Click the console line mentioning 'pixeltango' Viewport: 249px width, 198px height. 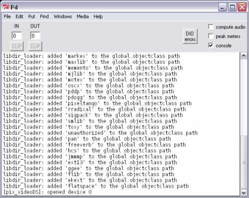pyautogui.click(x=98, y=103)
